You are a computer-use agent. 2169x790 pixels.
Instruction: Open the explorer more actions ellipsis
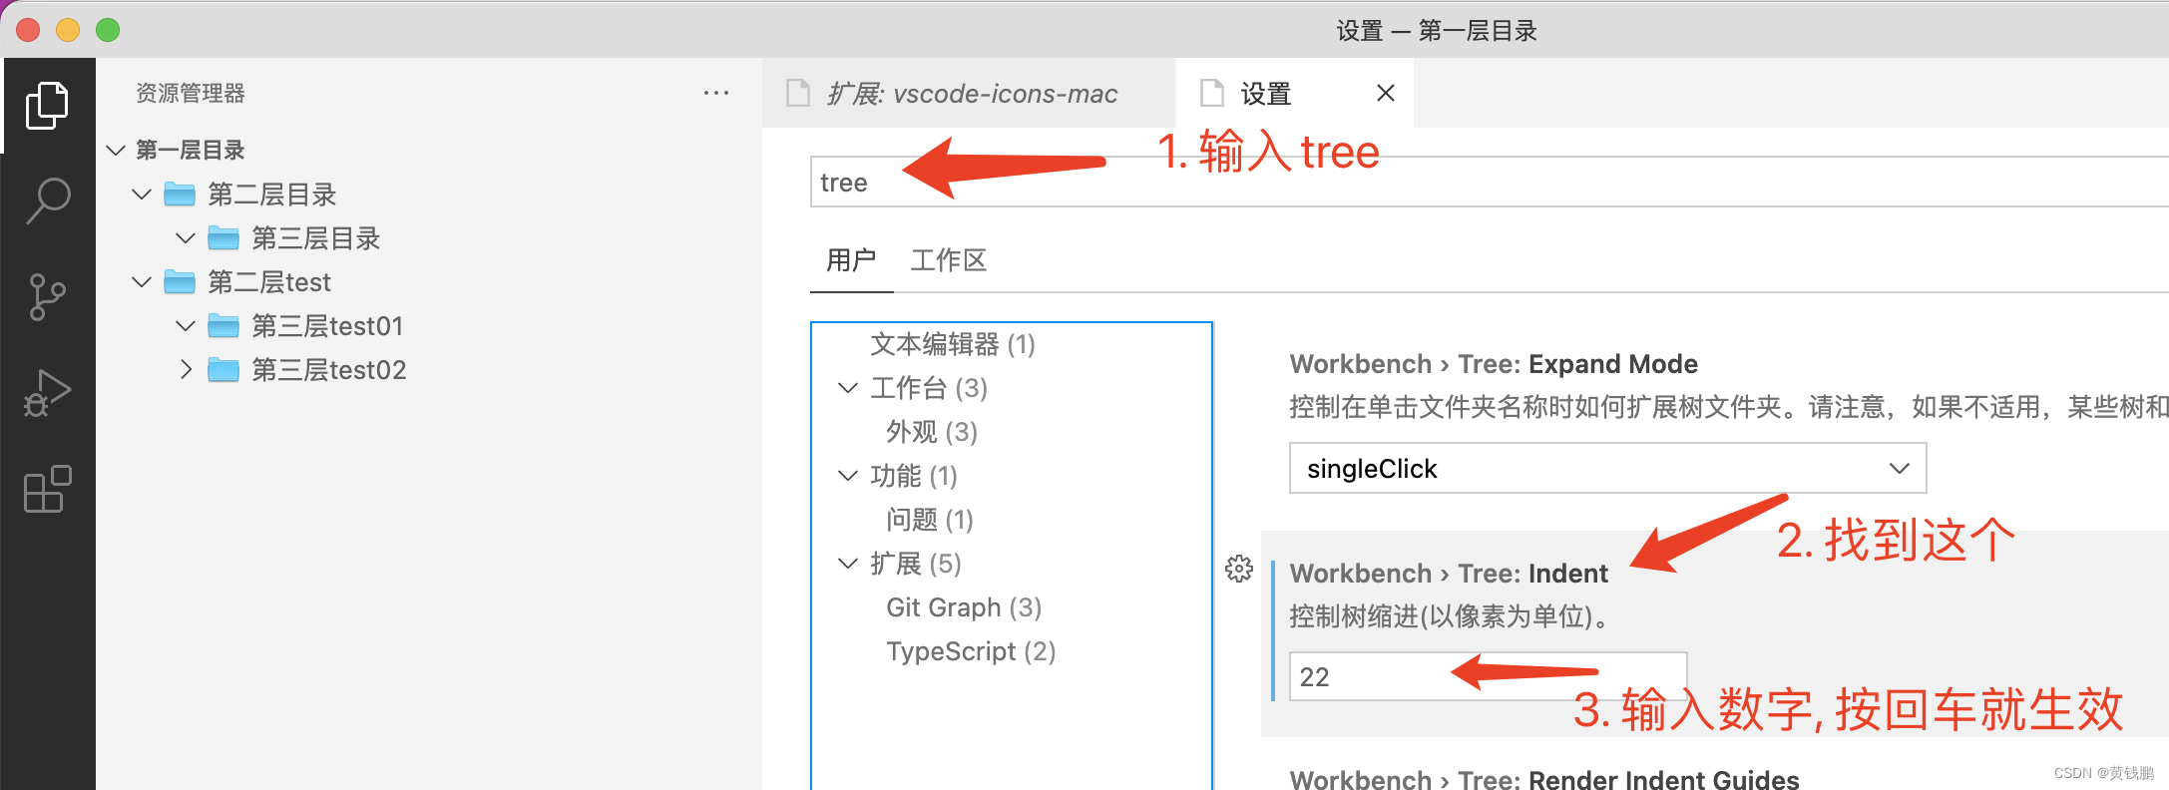tap(715, 93)
